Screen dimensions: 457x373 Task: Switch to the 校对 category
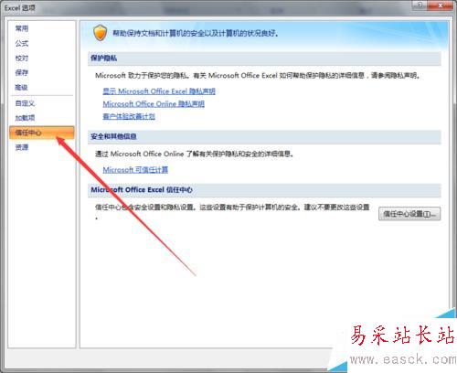click(22, 58)
